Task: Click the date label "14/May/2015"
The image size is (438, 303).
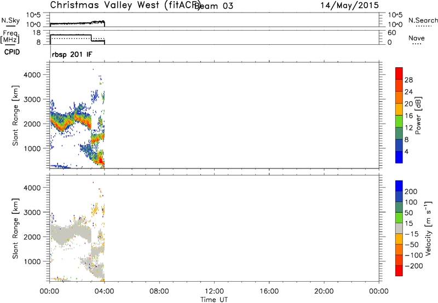Action: (x=349, y=5)
